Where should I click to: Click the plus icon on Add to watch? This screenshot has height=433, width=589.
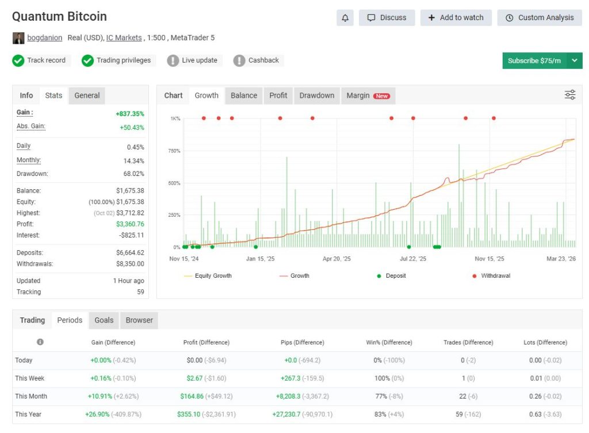click(x=430, y=17)
